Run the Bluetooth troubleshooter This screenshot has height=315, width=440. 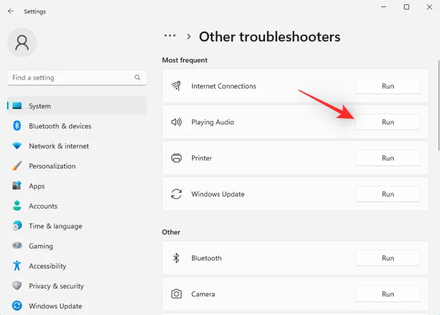pyautogui.click(x=388, y=258)
